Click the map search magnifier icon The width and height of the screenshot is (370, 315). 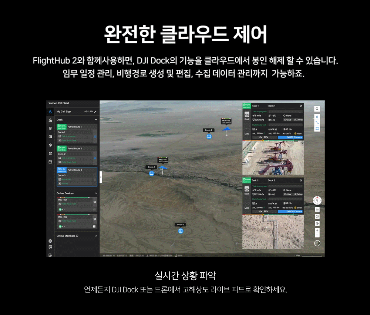317,109
